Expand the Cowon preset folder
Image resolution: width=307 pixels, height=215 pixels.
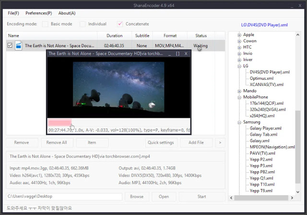[x=239, y=41]
